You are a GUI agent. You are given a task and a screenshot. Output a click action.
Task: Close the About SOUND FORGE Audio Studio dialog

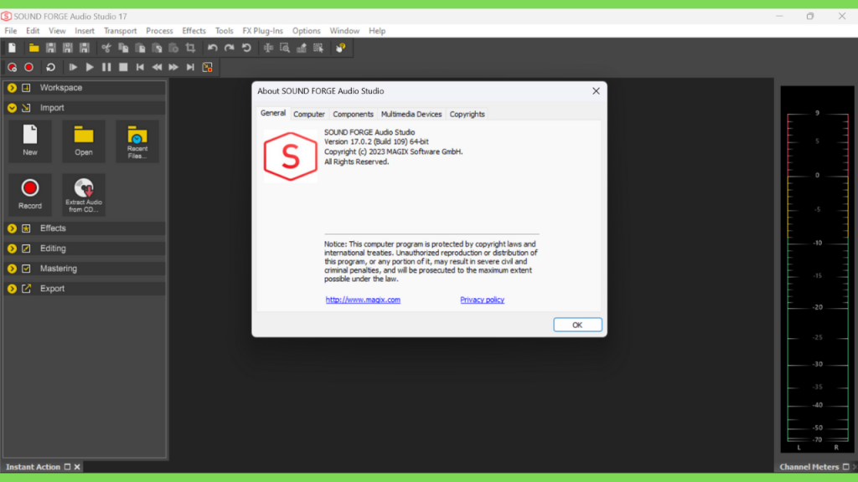pos(596,91)
